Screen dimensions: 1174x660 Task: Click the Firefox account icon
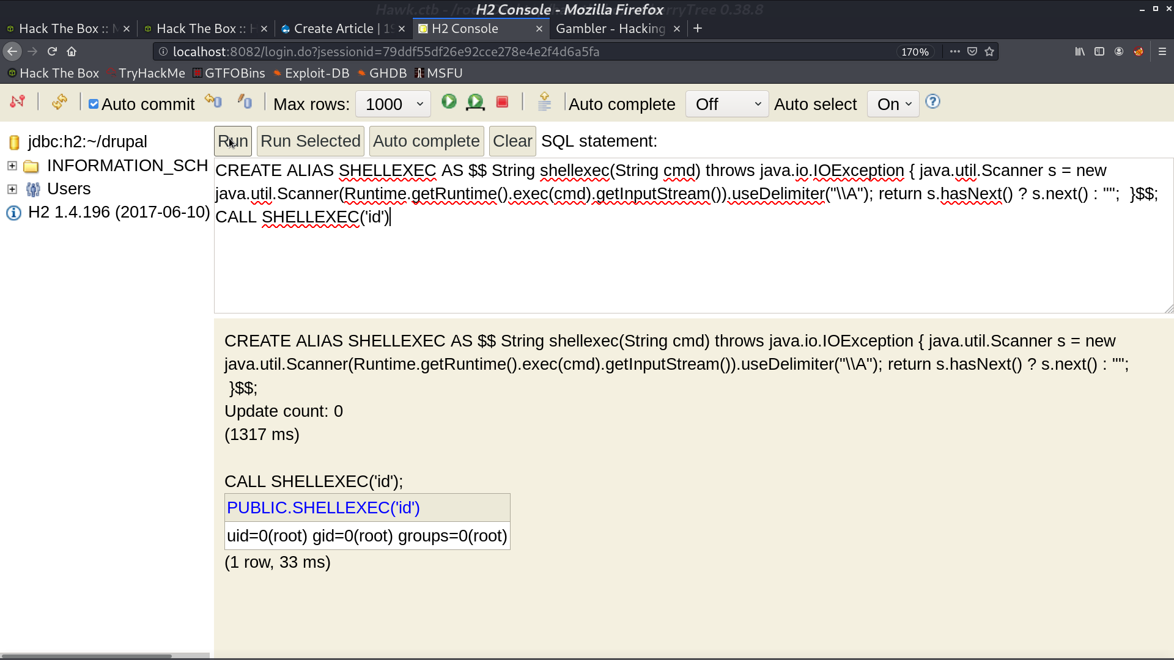[x=1119, y=52]
